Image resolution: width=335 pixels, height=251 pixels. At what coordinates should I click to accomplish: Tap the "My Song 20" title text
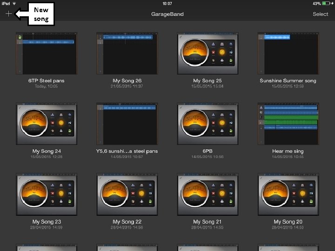pyautogui.click(x=288, y=222)
